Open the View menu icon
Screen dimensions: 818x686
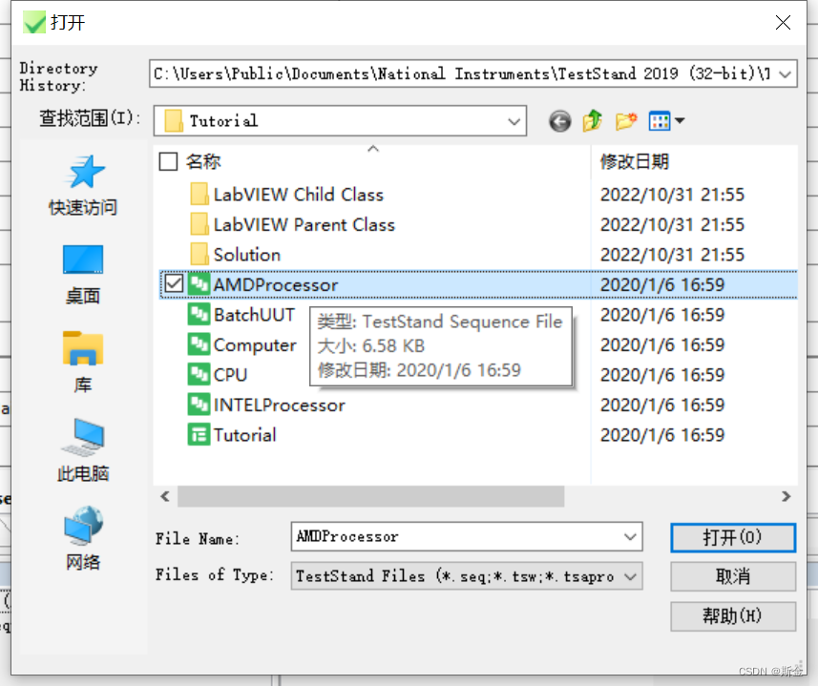point(666,121)
